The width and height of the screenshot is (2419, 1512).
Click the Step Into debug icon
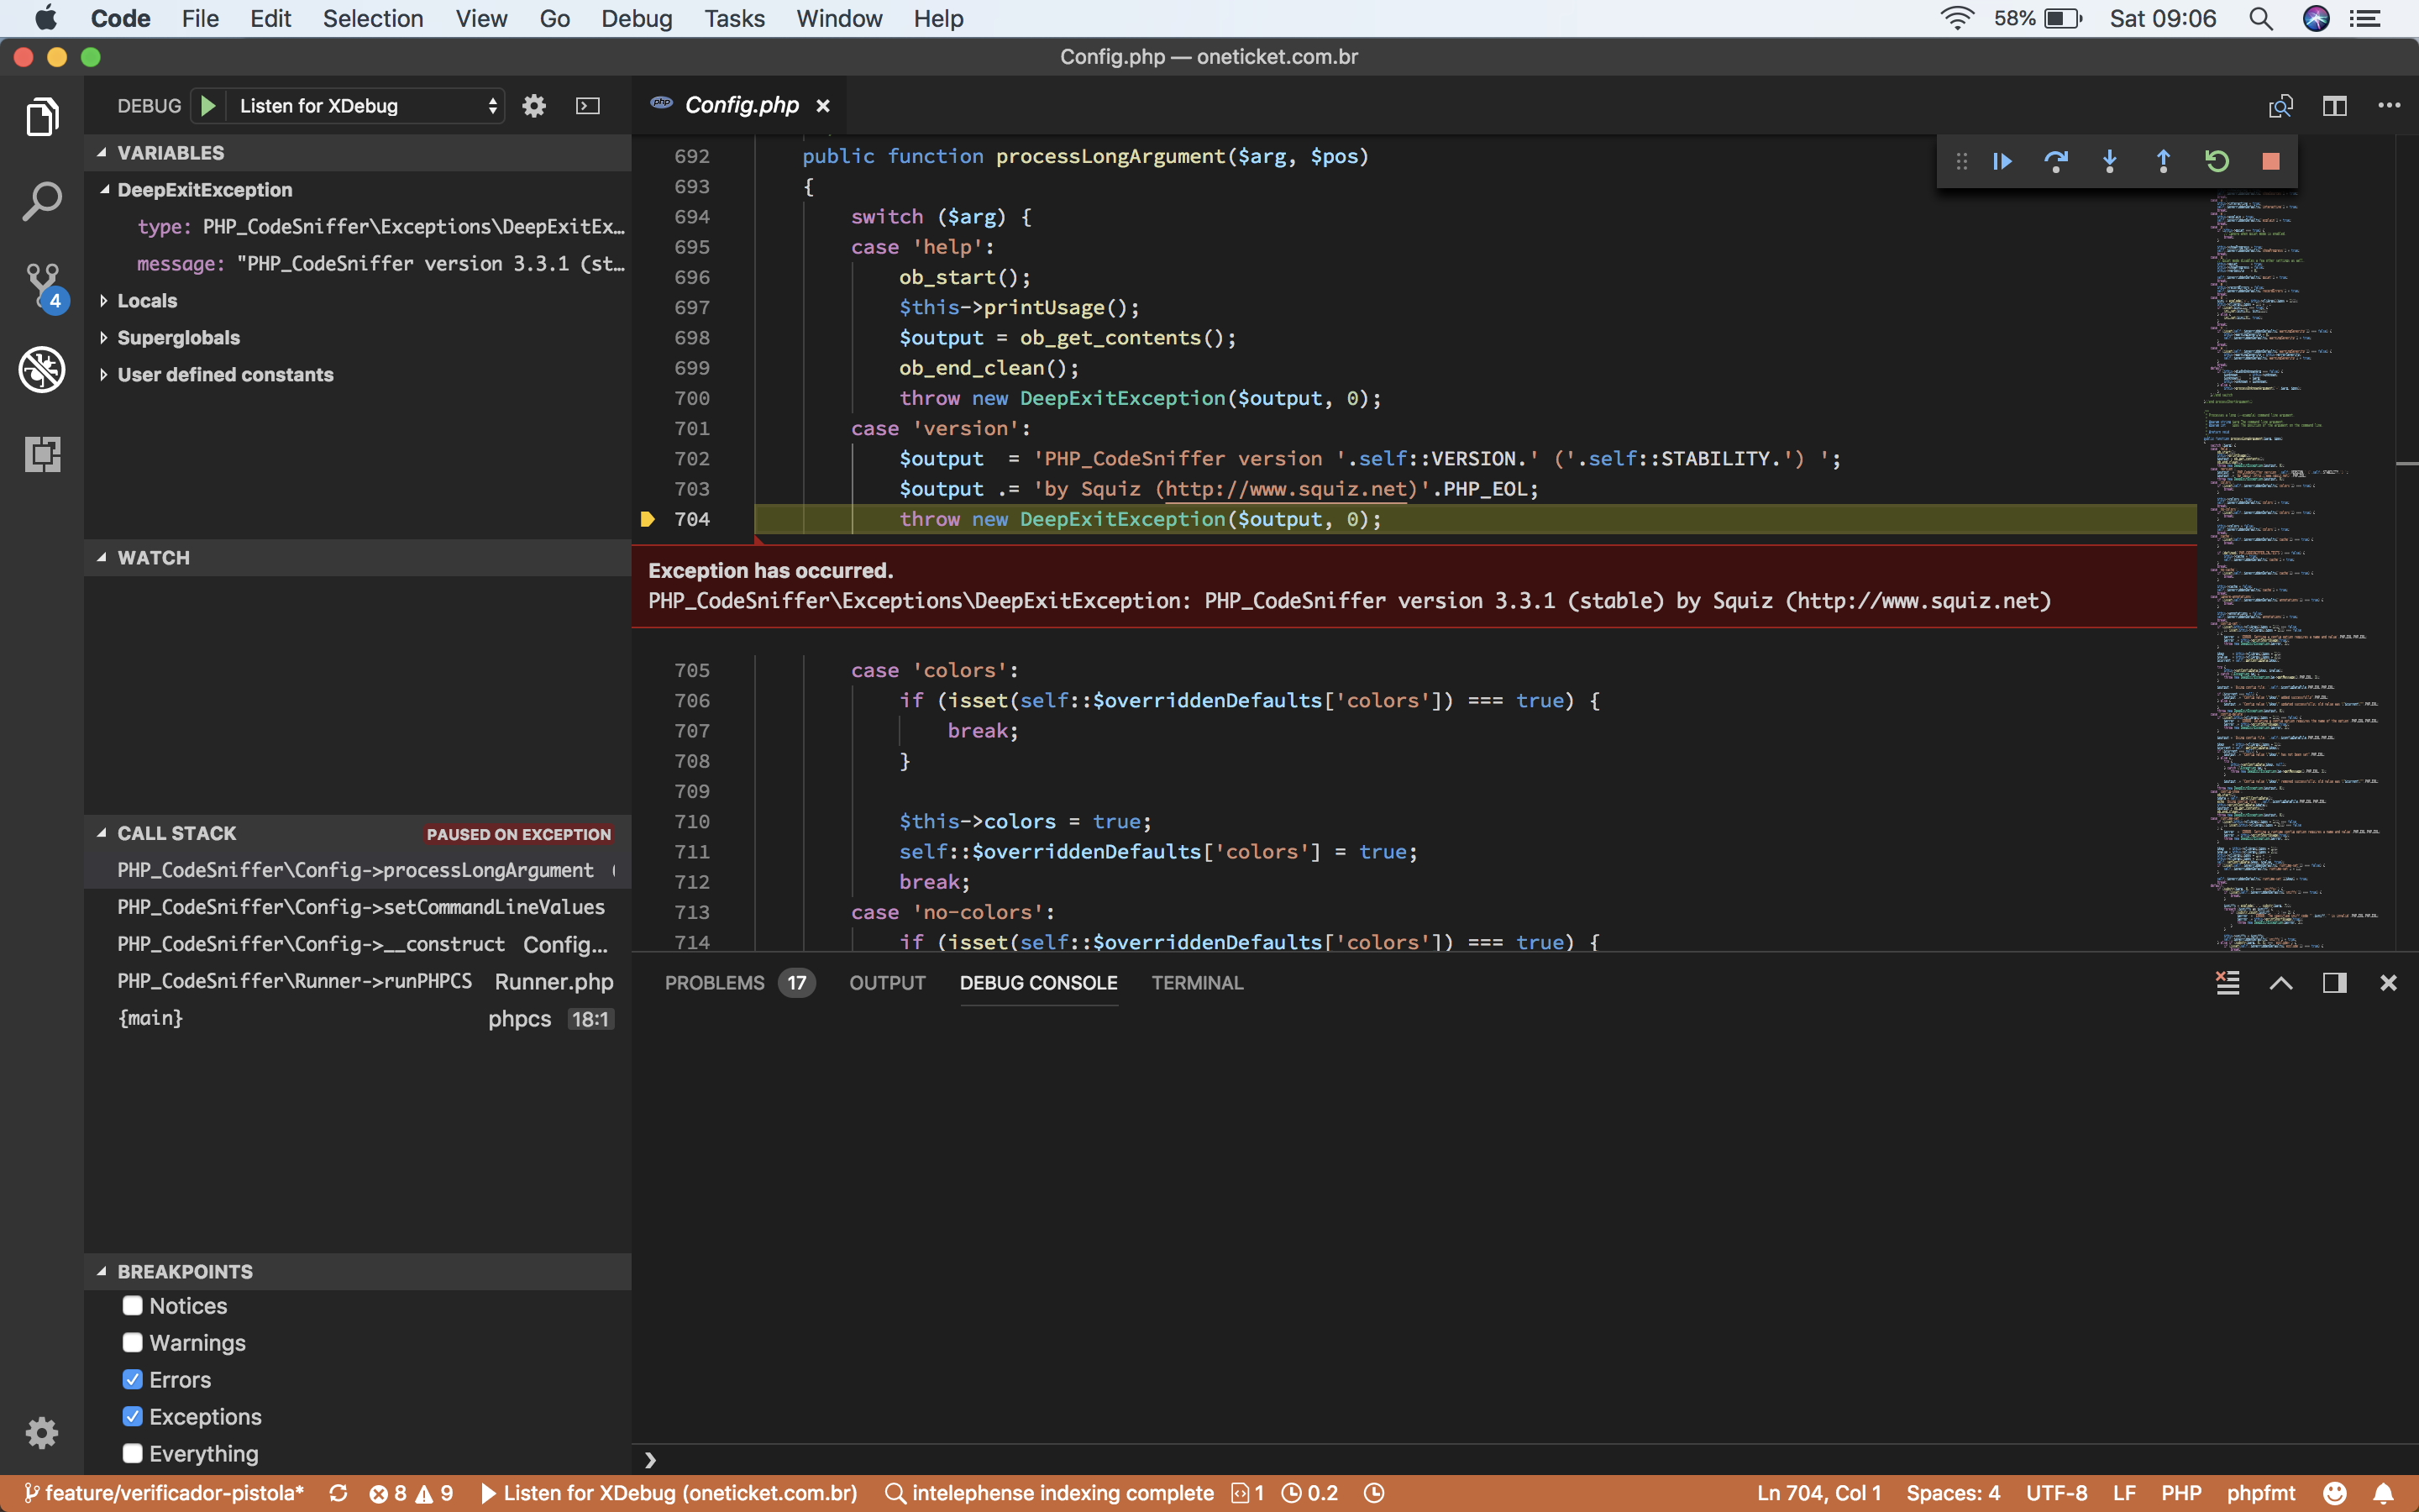coord(2109,161)
